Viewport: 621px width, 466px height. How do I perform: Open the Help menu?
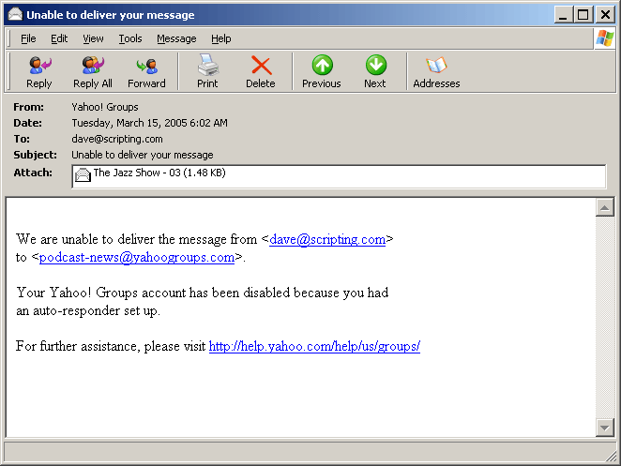pos(221,38)
